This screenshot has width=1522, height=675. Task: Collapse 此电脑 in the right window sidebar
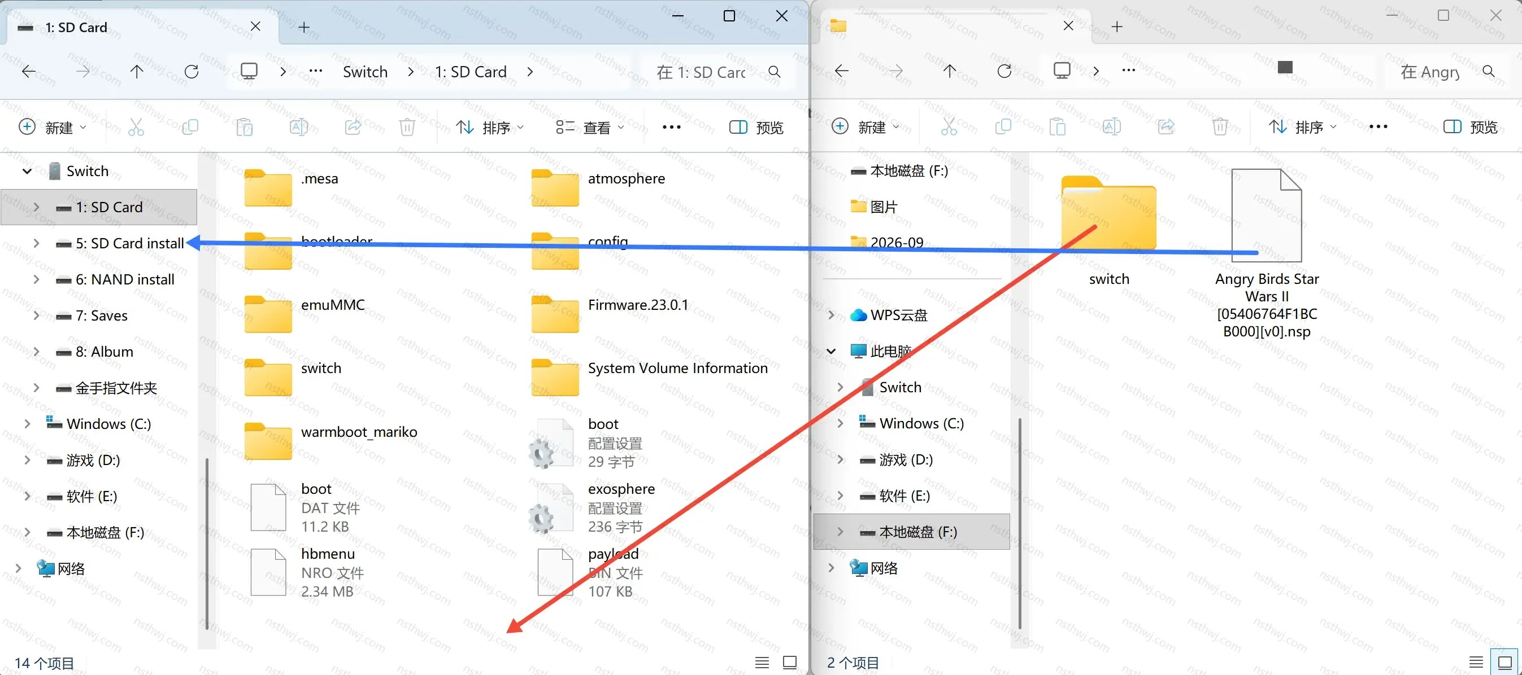pyautogui.click(x=830, y=351)
